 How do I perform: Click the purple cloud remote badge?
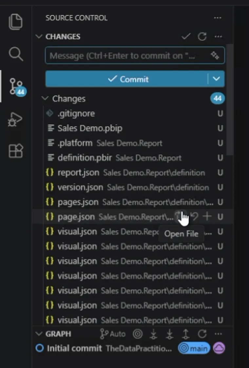219,348
